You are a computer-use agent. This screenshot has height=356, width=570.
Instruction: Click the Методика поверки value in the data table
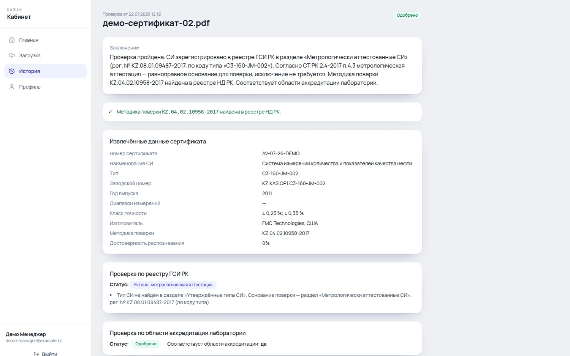(286, 233)
